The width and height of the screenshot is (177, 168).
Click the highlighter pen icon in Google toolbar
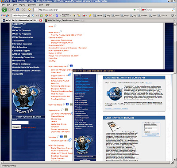pyautogui.click(x=90, y=15)
